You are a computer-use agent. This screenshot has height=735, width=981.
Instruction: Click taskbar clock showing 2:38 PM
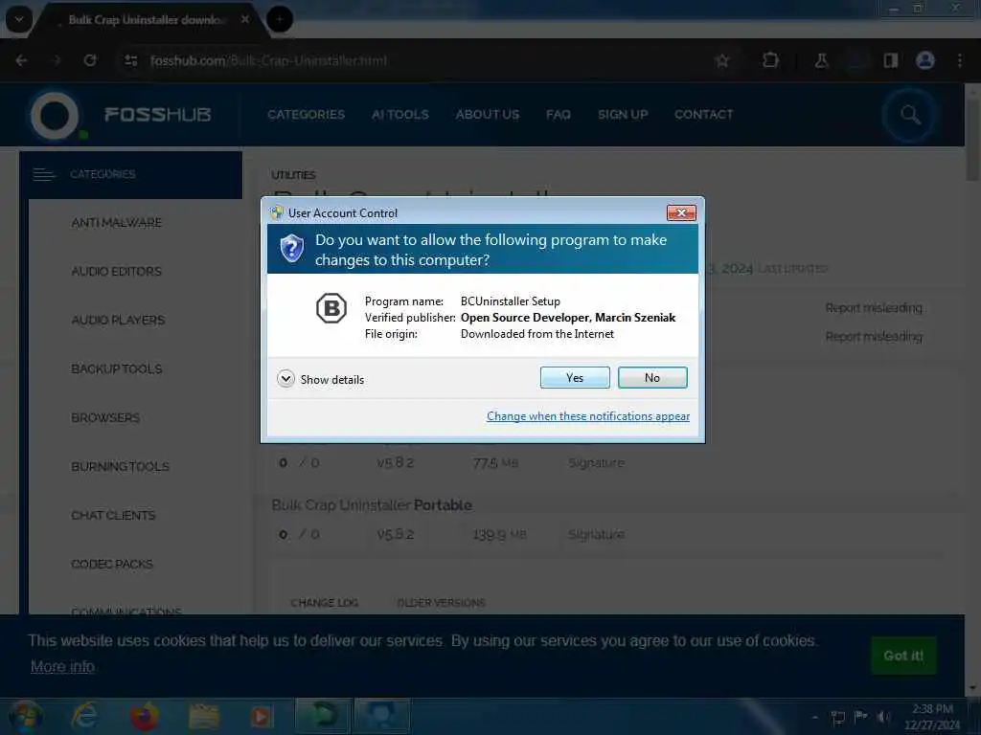932,717
